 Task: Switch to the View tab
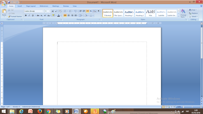(75, 6)
